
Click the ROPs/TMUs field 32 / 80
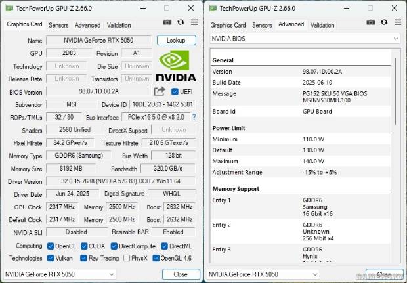click(64, 117)
